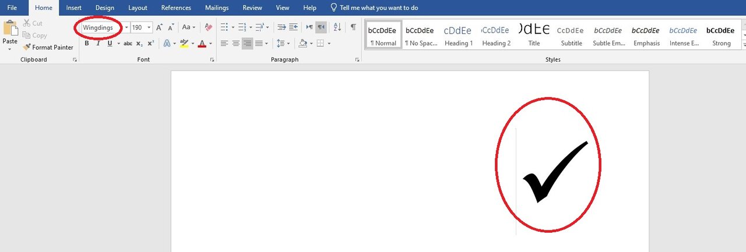Toggle Italic formatting
Viewport: 746px width, 252px height.
[98, 44]
